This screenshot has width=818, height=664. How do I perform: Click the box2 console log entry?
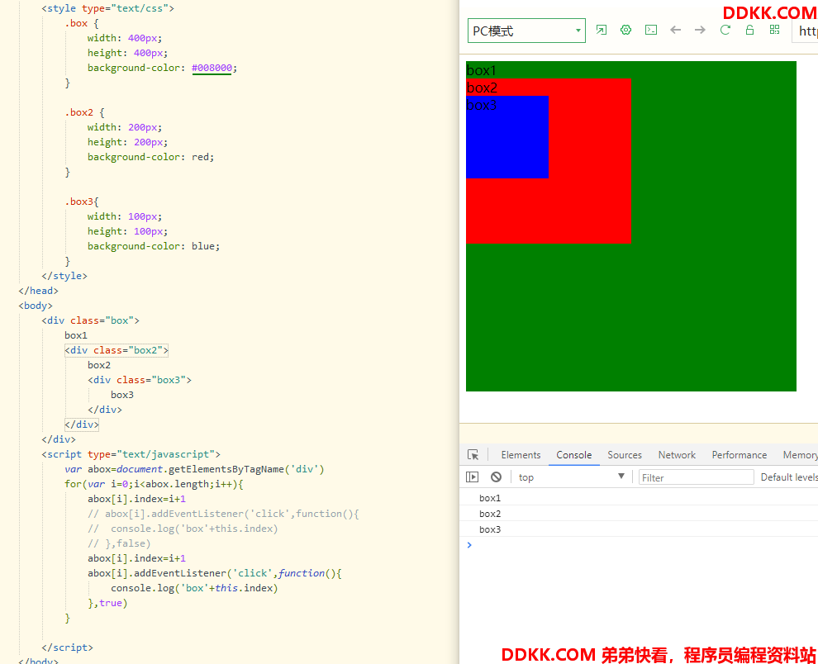639,514
